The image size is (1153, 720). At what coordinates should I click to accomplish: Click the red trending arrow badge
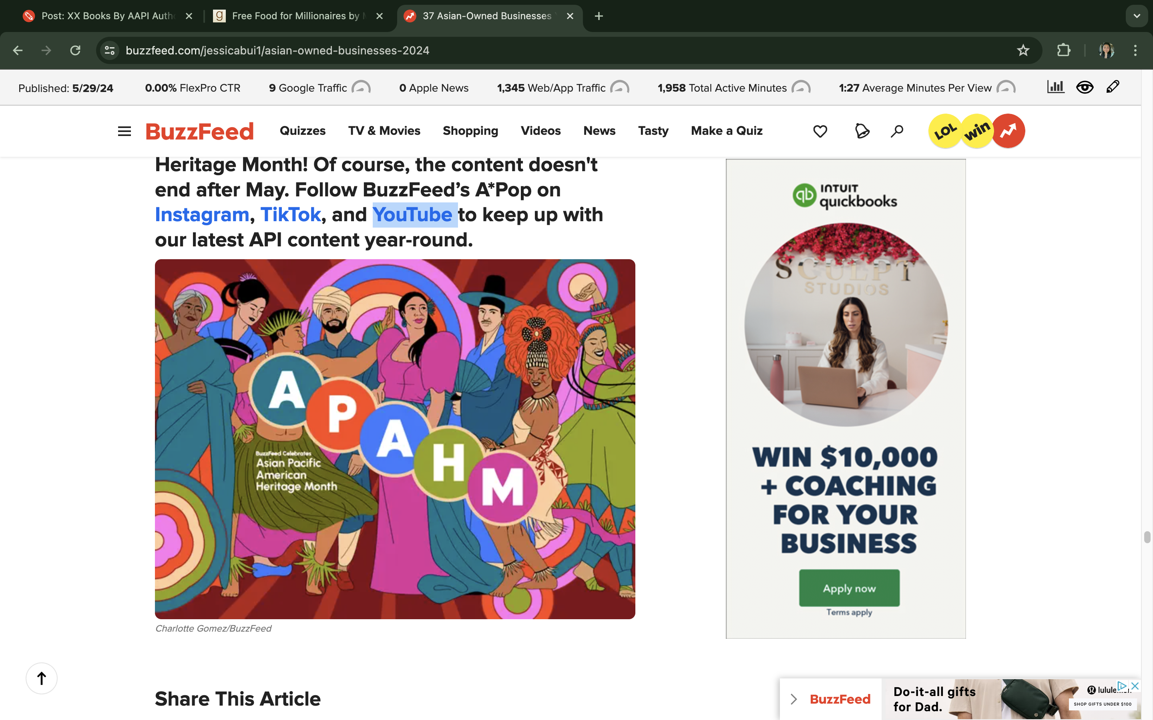(x=1008, y=131)
